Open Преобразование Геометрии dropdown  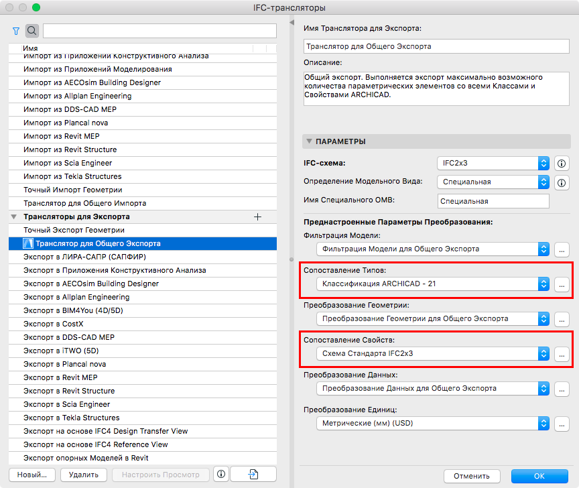tap(433, 319)
